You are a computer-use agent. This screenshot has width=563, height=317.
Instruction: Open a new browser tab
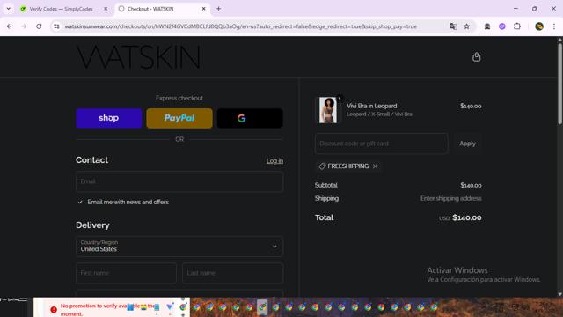(218, 9)
